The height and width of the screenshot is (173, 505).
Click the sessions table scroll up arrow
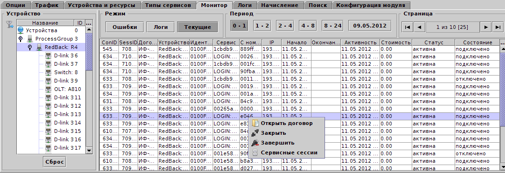point(502,49)
